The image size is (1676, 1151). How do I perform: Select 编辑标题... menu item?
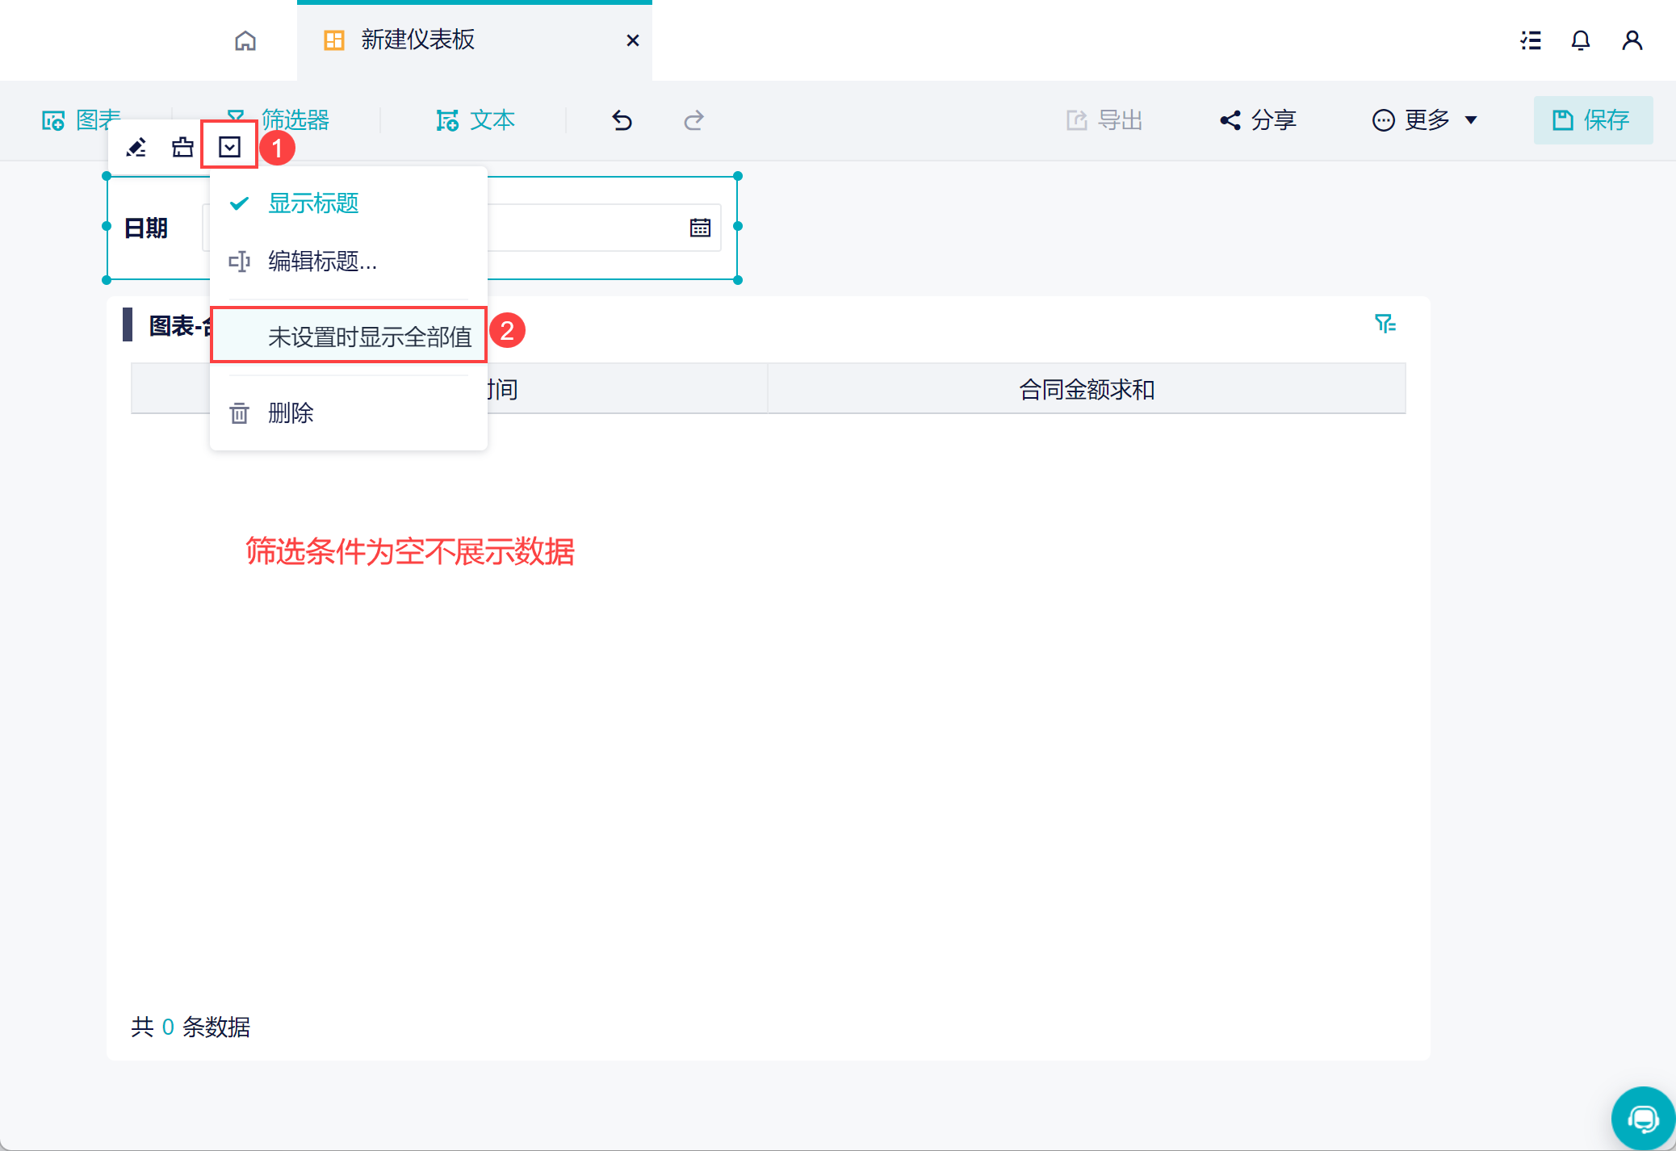point(321,262)
